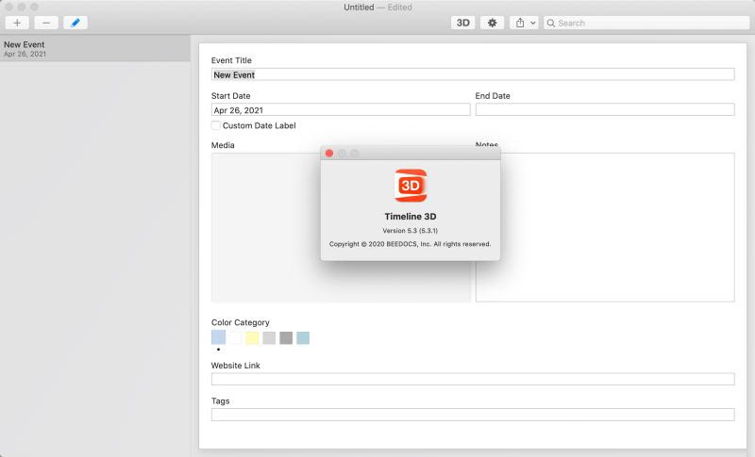Click the version 5.3 text

coord(411,231)
